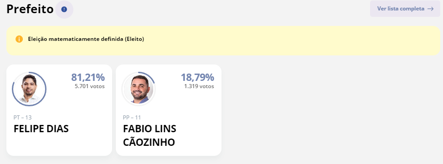Image resolution: width=443 pixels, height=164 pixels.
Task: Click the PT – 13 party label
Action: point(23,118)
